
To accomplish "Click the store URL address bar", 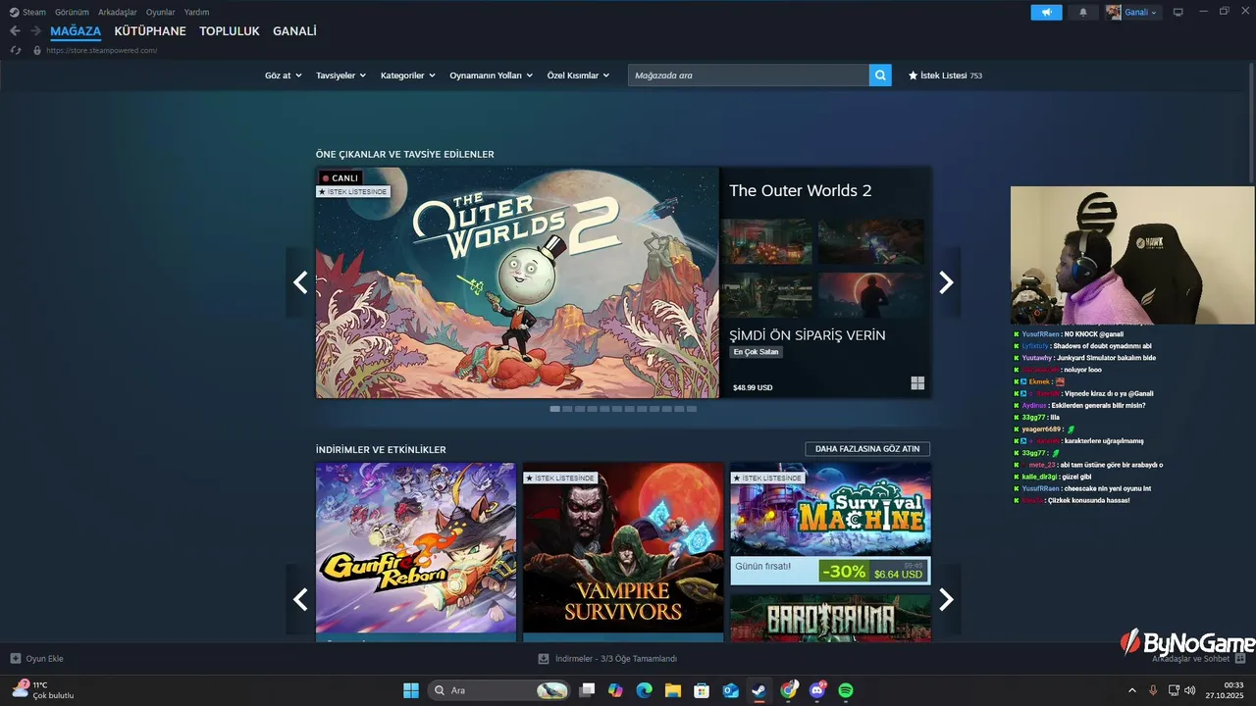I will [x=101, y=50].
